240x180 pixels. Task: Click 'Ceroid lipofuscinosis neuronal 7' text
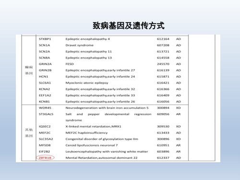click(x=92, y=145)
